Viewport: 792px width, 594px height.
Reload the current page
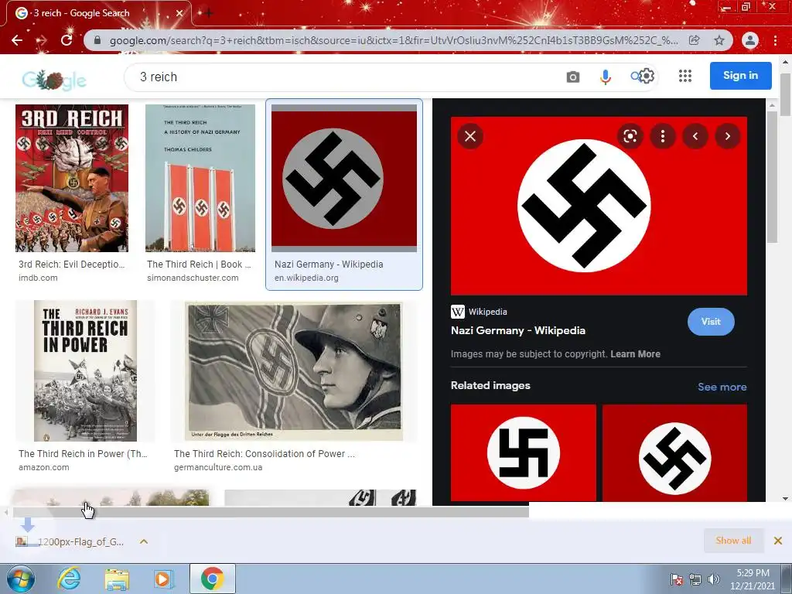pos(67,40)
